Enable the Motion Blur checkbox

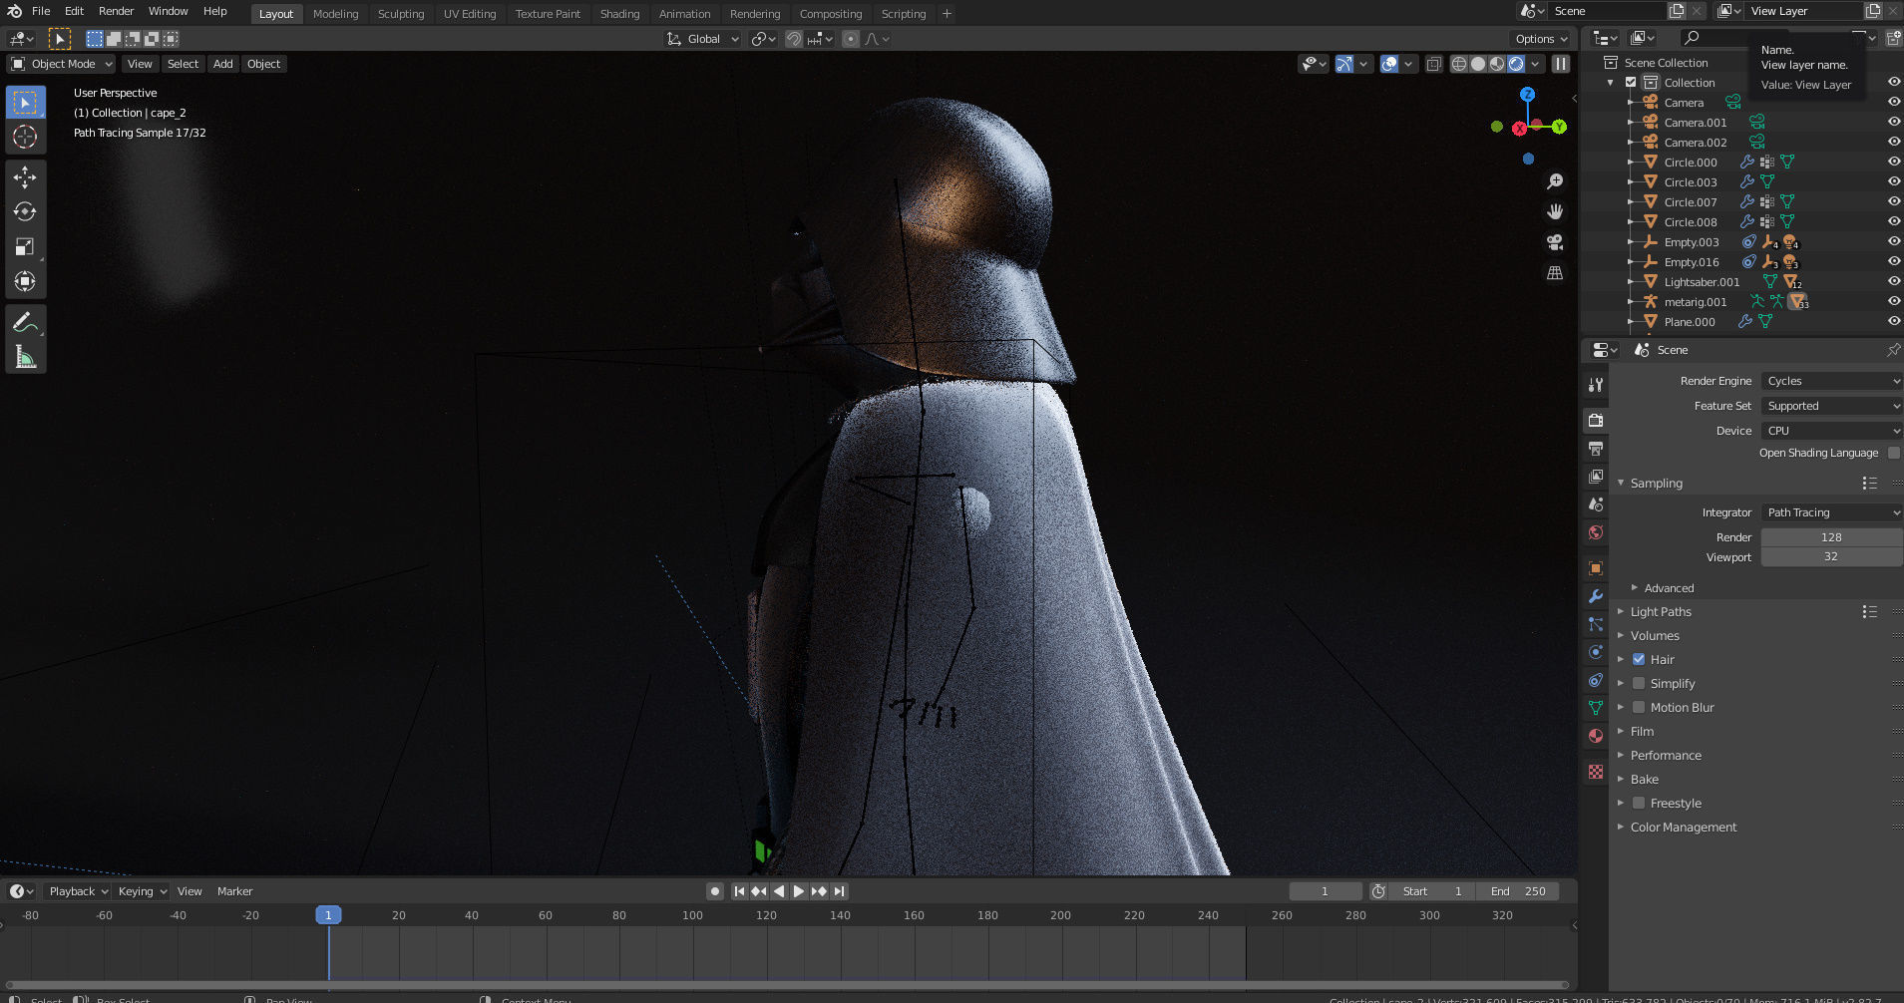1639,707
